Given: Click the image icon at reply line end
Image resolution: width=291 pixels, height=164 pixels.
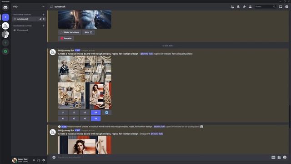Looking at the screenshot, I should click(201, 127).
